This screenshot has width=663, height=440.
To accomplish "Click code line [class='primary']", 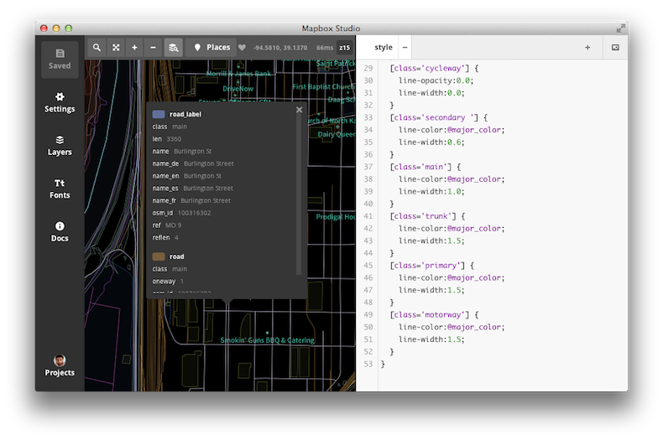I will click(x=431, y=266).
